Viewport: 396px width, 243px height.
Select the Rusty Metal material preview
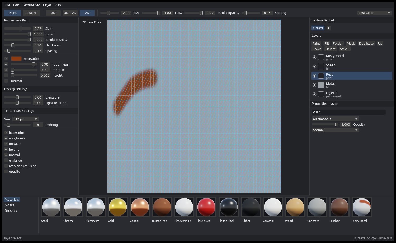[x=362, y=207]
